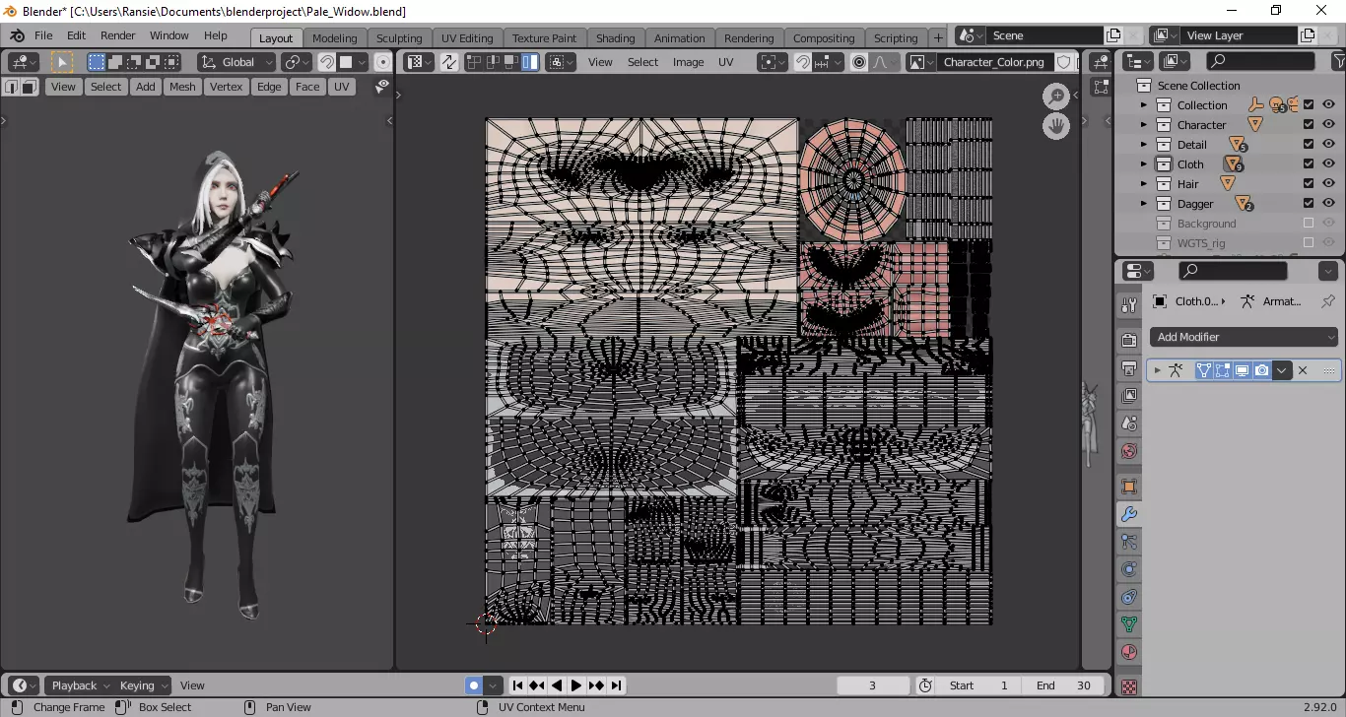Toggle auto keying record button
The width and height of the screenshot is (1346, 717).
click(x=474, y=685)
